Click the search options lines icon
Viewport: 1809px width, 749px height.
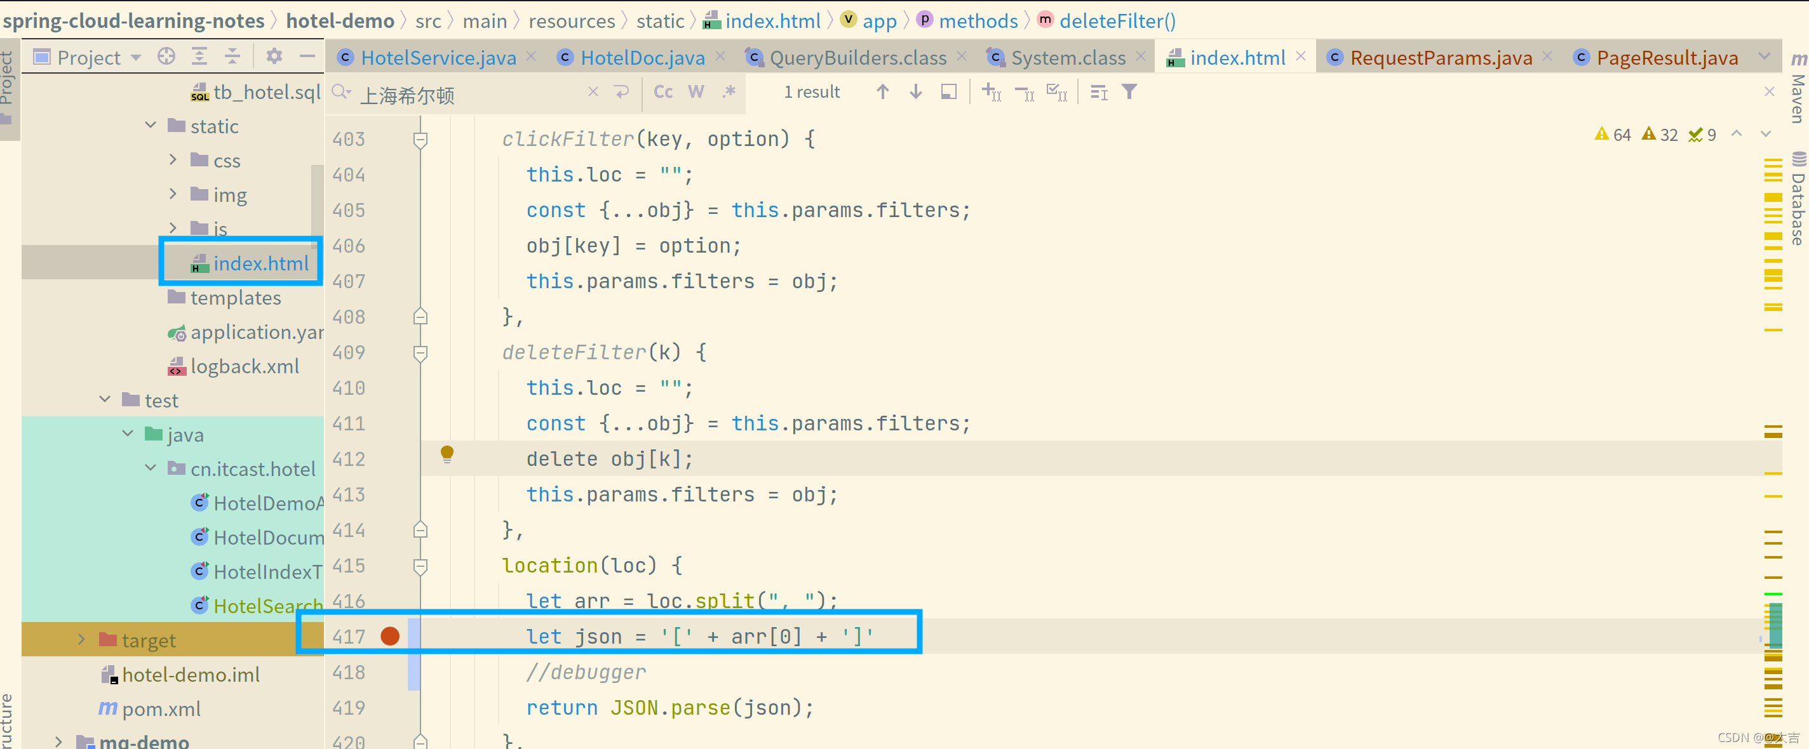pyautogui.click(x=1099, y=92)
